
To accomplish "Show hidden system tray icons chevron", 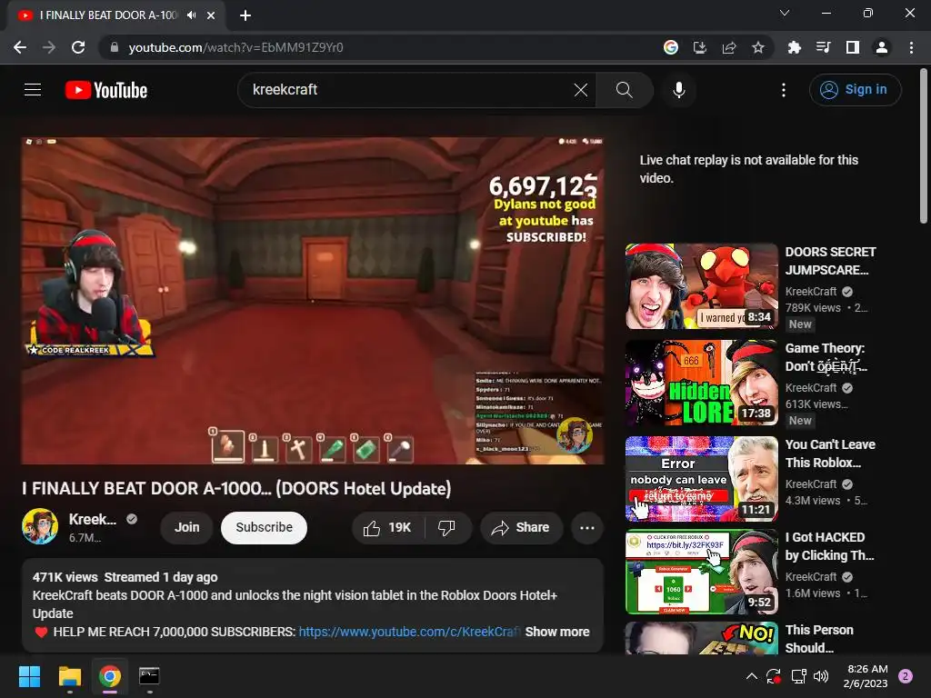I will coord(751,676).
